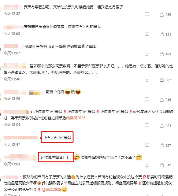Like the 13:07 comment with 423 likes
The height and width of the screenshot is (196, 178).
point(162,54)
